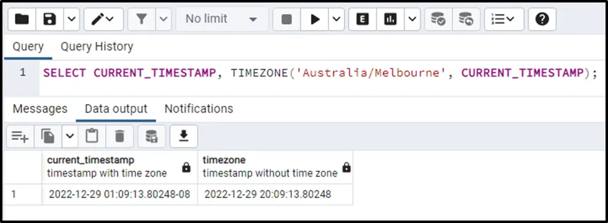This screenshot has width=608, height=223.
Task: Click the Explain query E icon
Action: 362,19
